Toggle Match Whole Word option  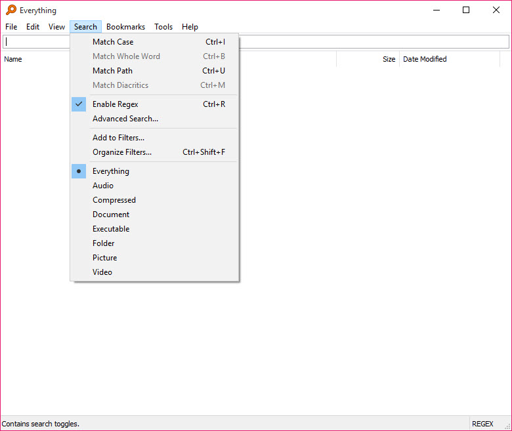[x=154, y=56]
